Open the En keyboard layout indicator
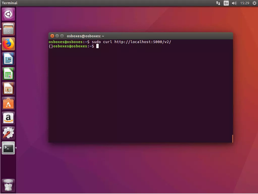258x194 pixels. click(226, 3)
